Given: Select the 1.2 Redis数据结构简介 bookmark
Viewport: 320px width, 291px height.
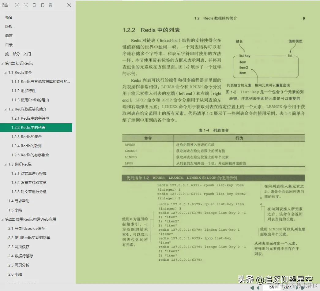Looking at the screenshot, I should [x=27, y=109].
